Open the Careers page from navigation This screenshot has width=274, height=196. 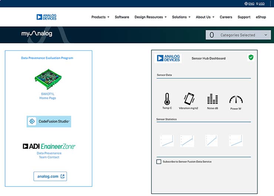[226, 17]
